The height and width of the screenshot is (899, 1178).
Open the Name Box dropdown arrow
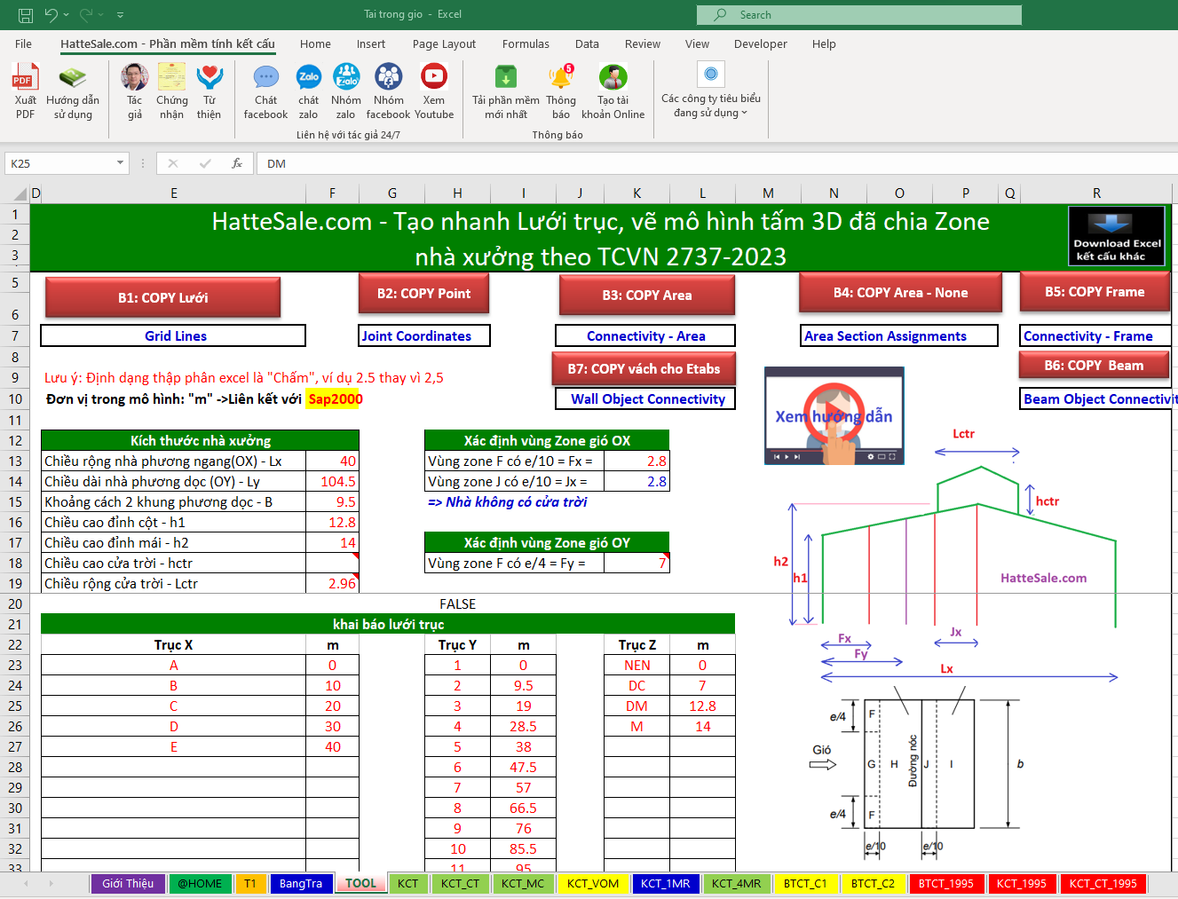coord(120,163)
